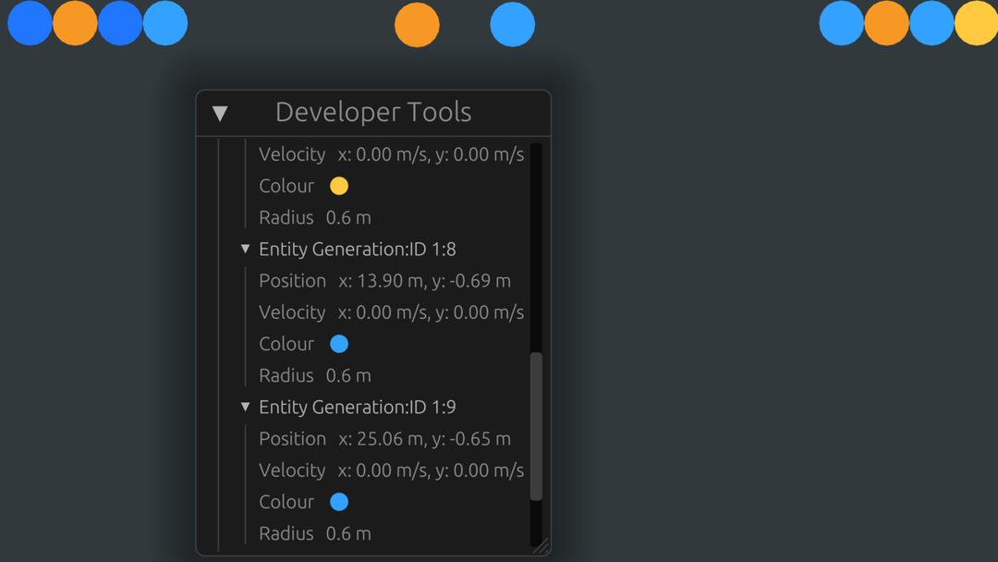This screenshot has width=998, height=562.
Task: Click the Radius 0.6 m row under Entity 1:8
Action: (x=315, y=375)
